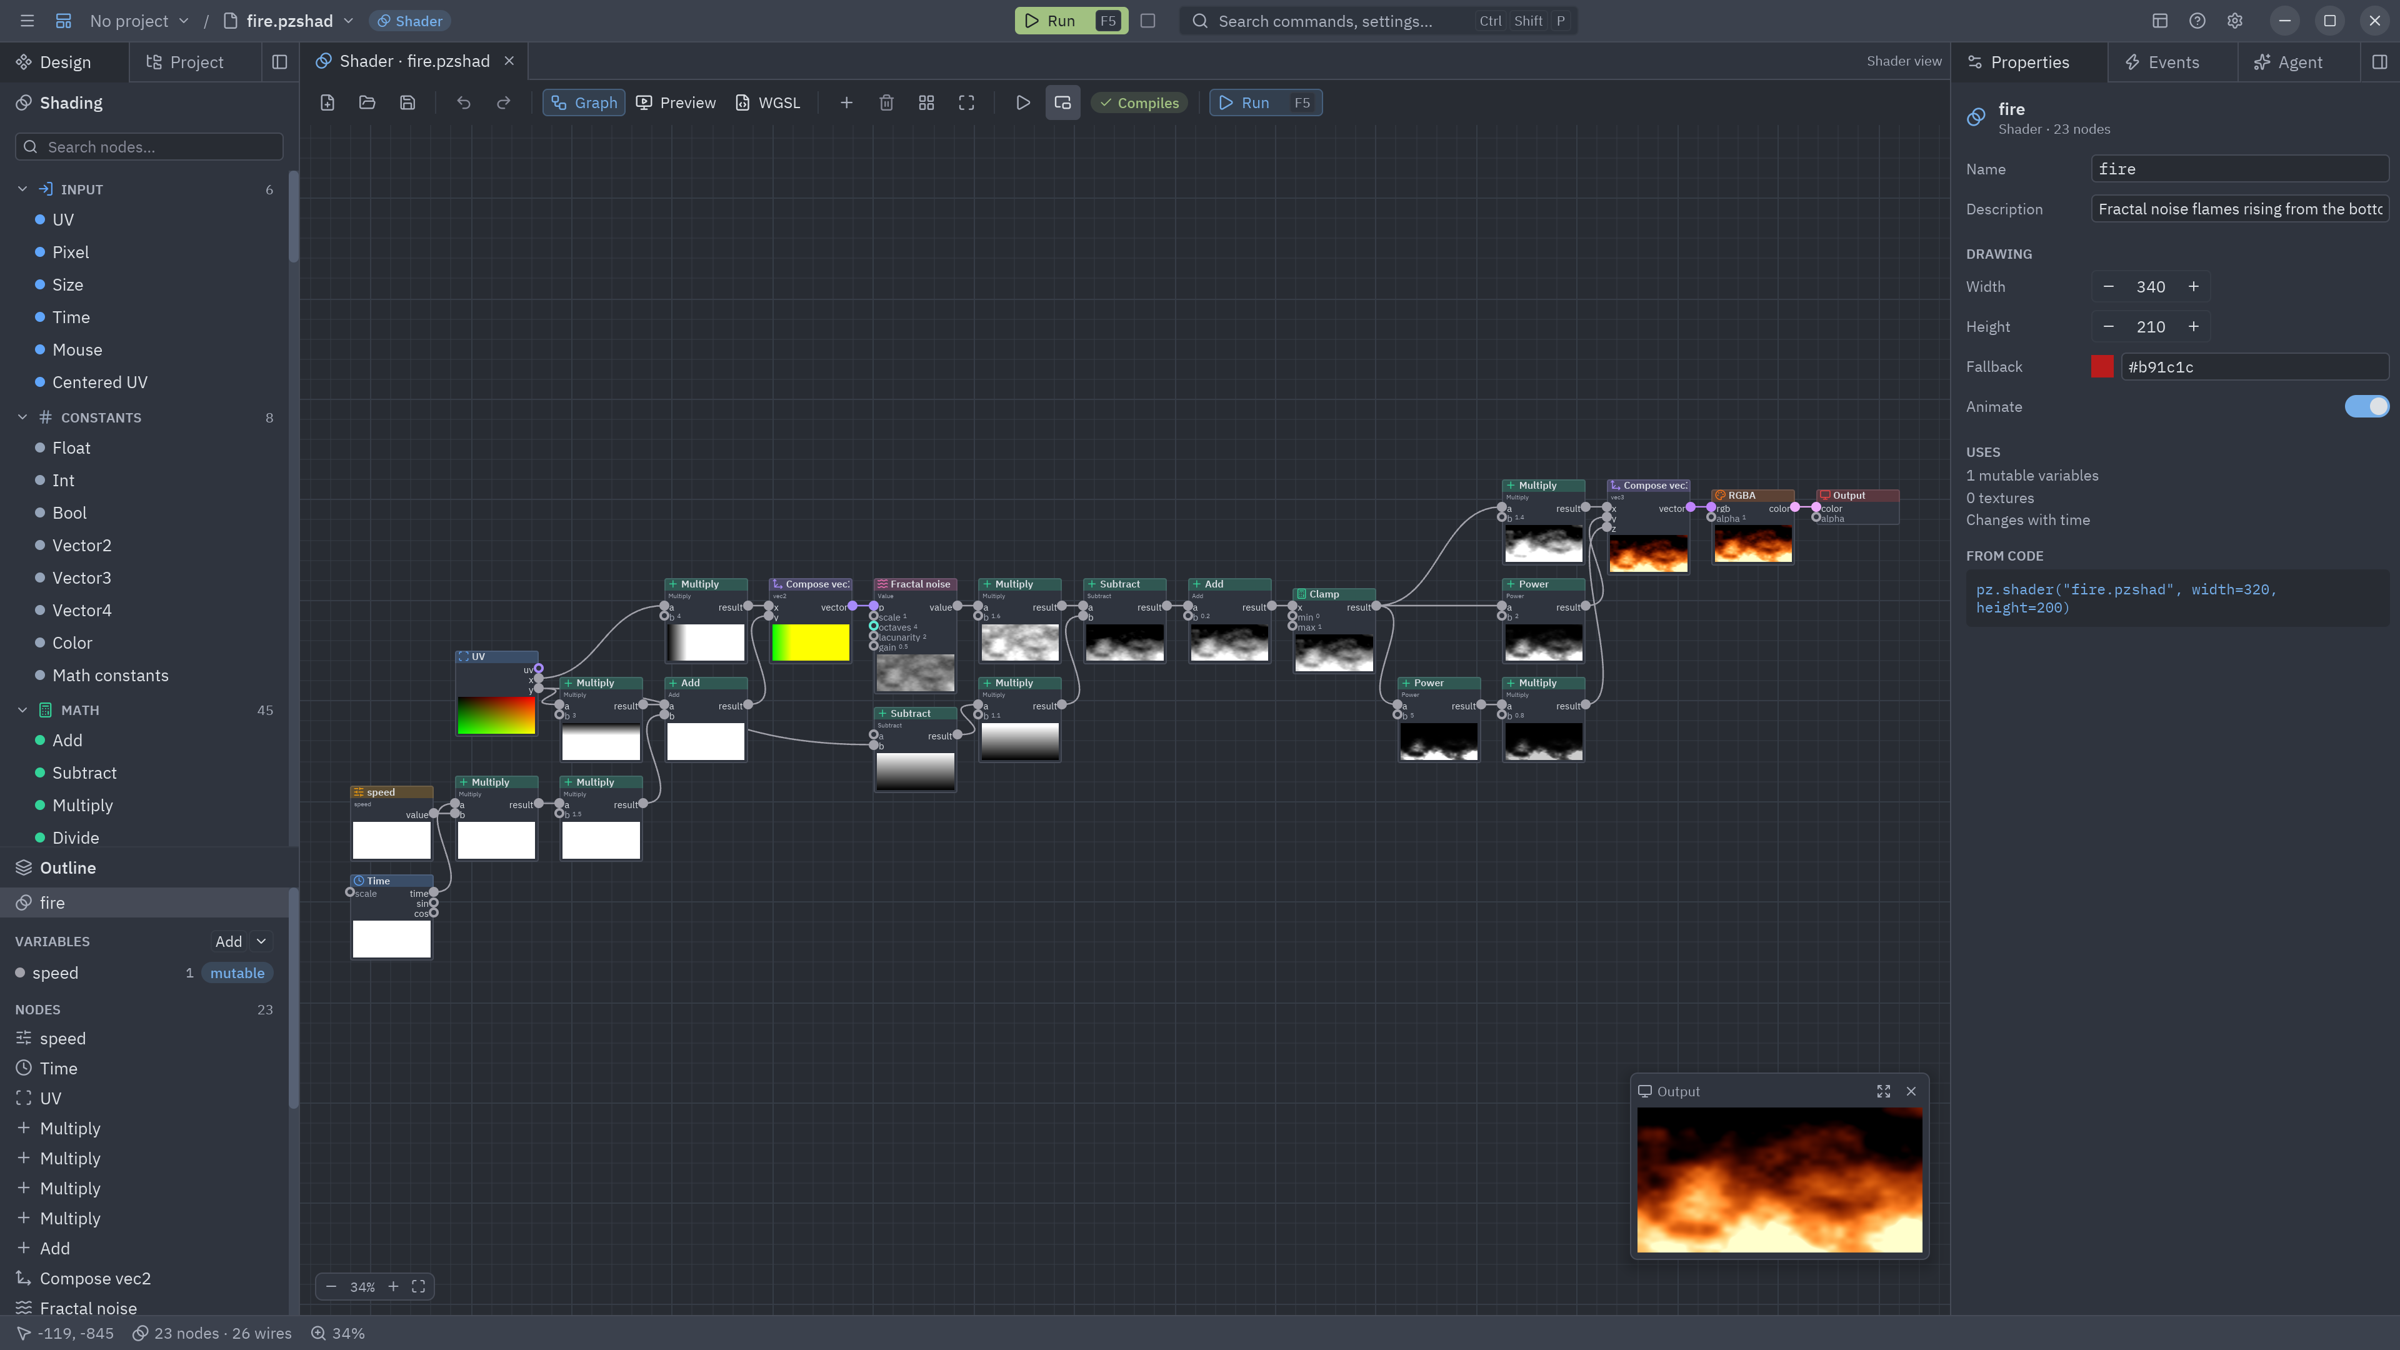Play shader animation in toolbar
This screenshot has height=1350, width=2400.
[1022, 102]
